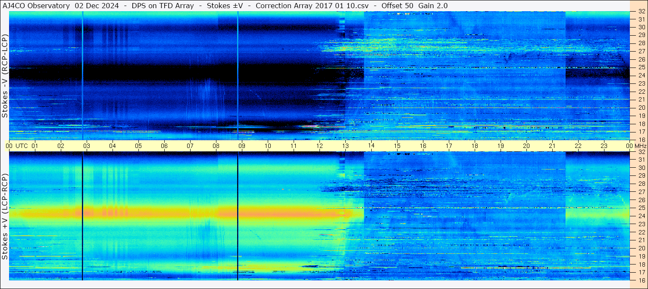The height and width of the screenshot is (289, 648).
Task: Click the 20 MHz label of upper panel
Action: click(641, 108)
